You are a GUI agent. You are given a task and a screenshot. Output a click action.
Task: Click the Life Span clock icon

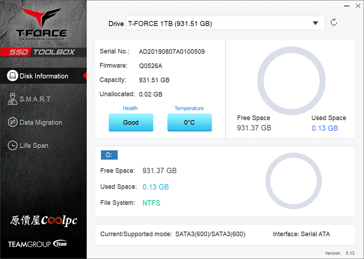point(13,145)
